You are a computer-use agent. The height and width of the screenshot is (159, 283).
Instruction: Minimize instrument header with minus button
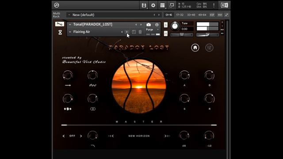pos(222,26)
